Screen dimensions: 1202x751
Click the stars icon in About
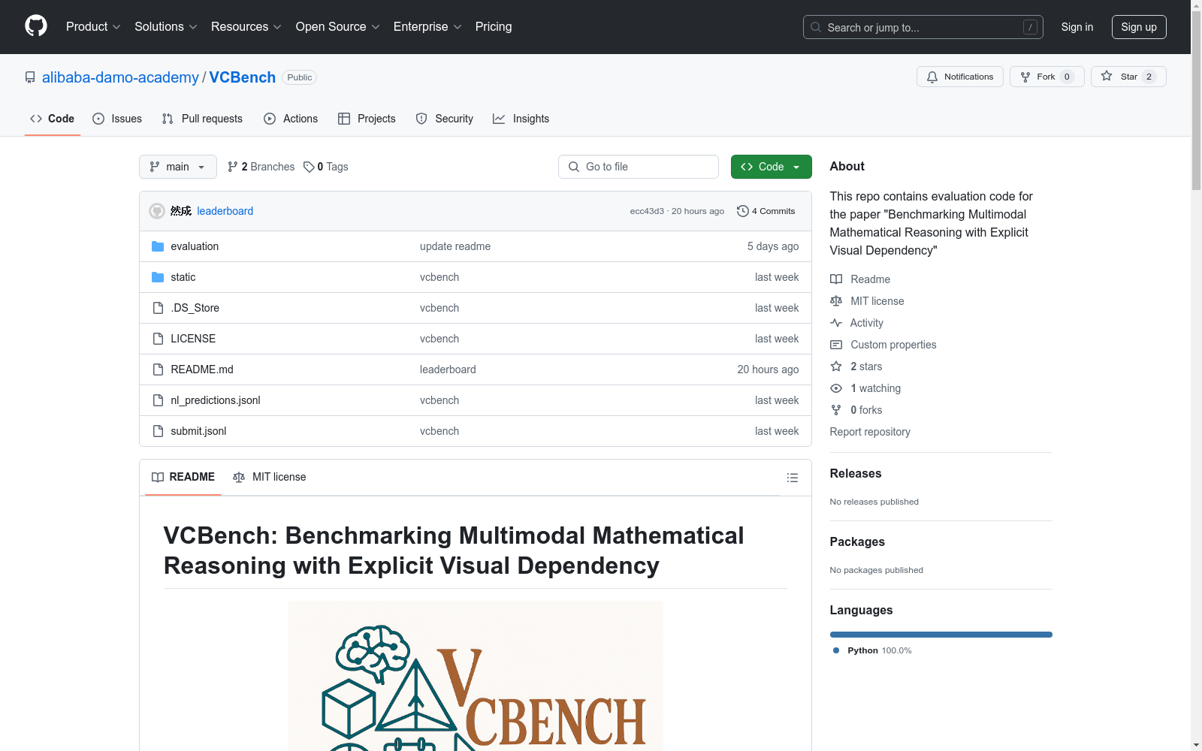(x=836, y=366)
